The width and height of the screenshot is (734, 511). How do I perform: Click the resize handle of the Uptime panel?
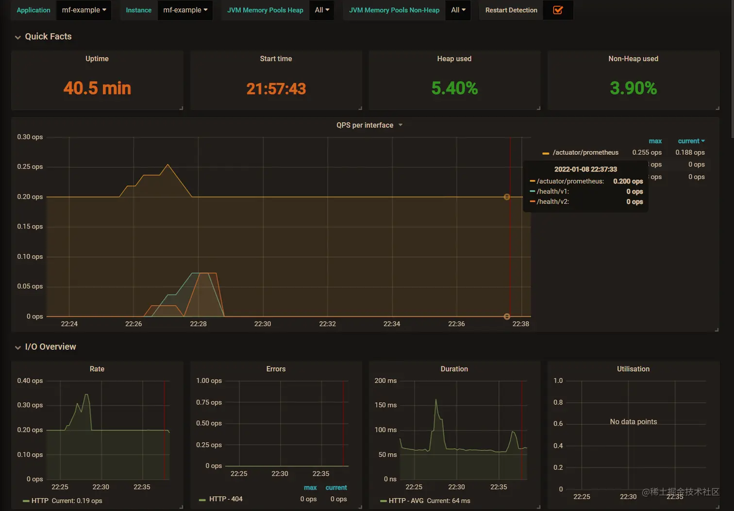[x=181, y=108]
